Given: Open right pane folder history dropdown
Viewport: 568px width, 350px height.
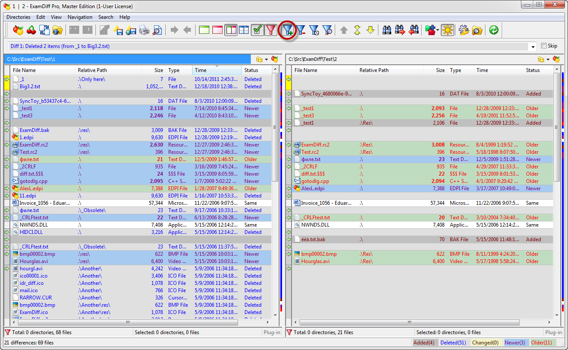Looking at the screenshot, I should [x=548, y=60].
